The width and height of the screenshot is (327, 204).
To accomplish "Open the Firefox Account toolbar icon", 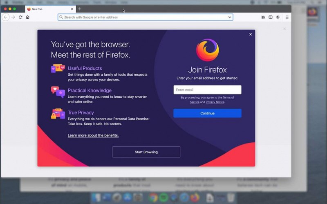I will point(278,17).
